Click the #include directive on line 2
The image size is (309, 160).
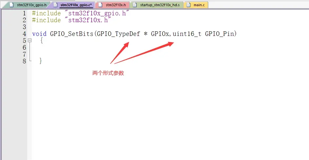coord(47,20)
